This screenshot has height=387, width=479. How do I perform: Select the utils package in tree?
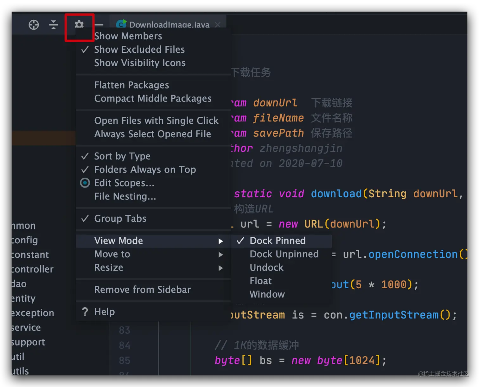pyautogui.click(x=20, y=371)
